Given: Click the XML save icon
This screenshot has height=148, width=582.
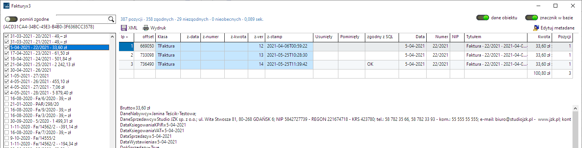Looking at the screenshot, I should (x=124, y=28).
